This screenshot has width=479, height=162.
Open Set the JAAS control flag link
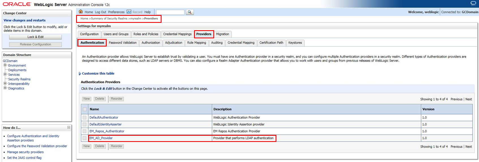point(24,158)
